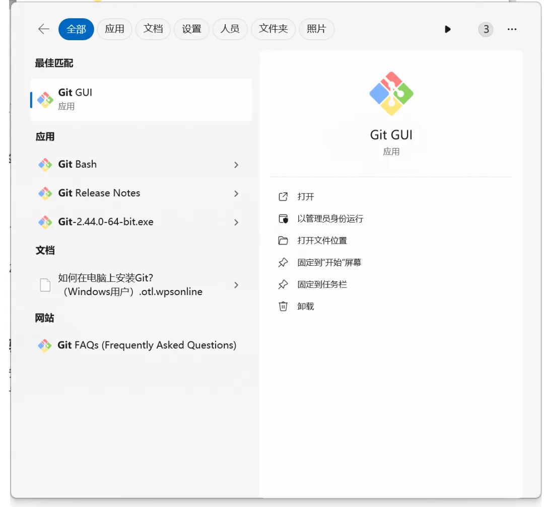
Task: Click the document file icon for 如何在电脑上安装Git
Action: click(45, 285)
